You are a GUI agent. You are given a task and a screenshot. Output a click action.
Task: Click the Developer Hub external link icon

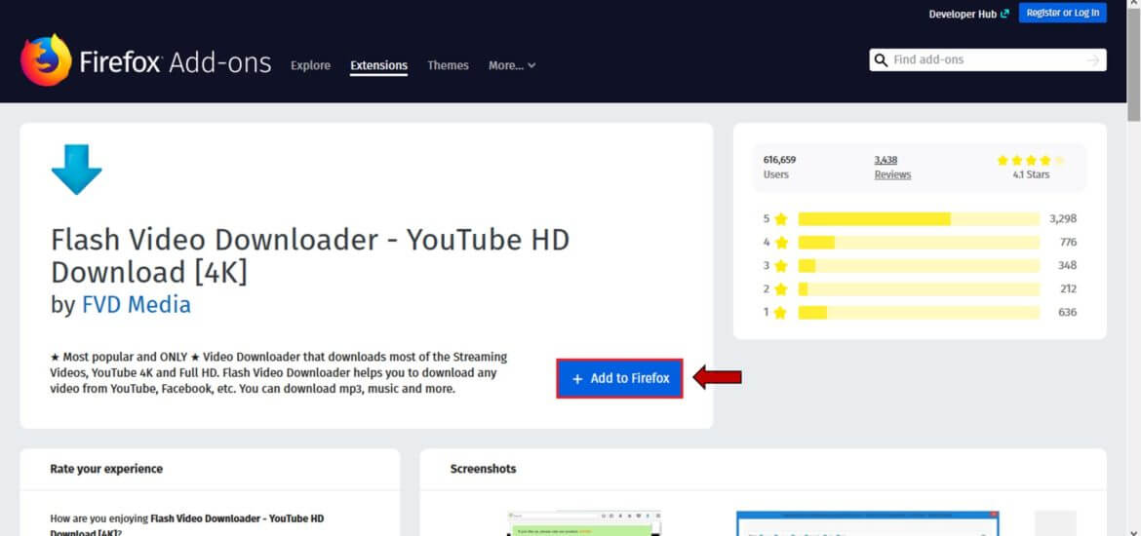point(1004,14)
